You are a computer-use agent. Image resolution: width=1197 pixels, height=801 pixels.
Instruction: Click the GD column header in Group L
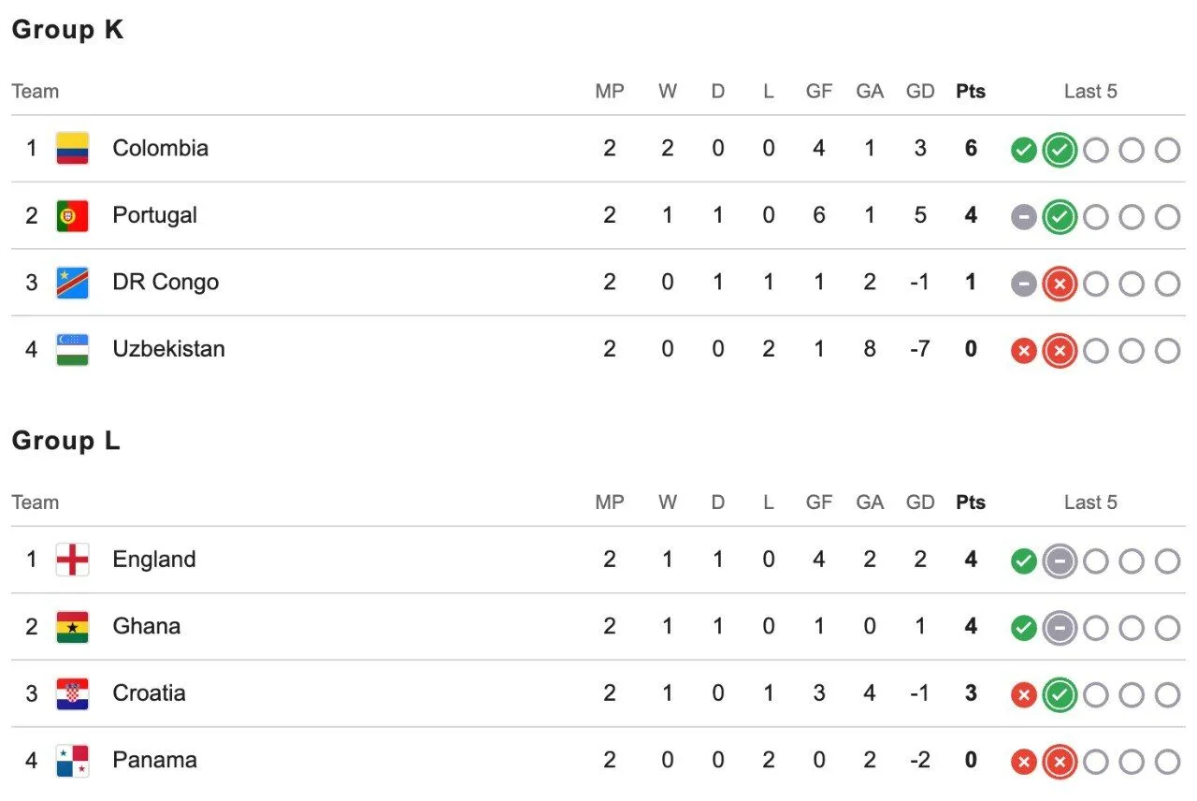[x=920, y=502]
